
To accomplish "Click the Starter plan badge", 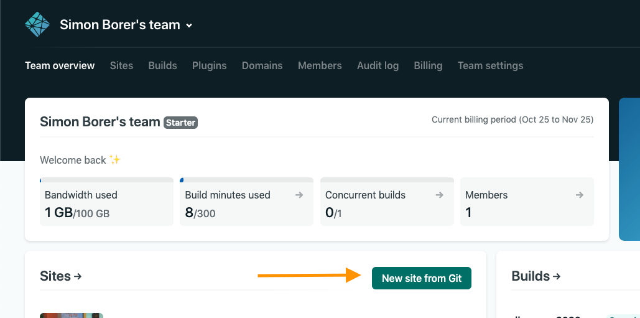I will click(181, 123).
